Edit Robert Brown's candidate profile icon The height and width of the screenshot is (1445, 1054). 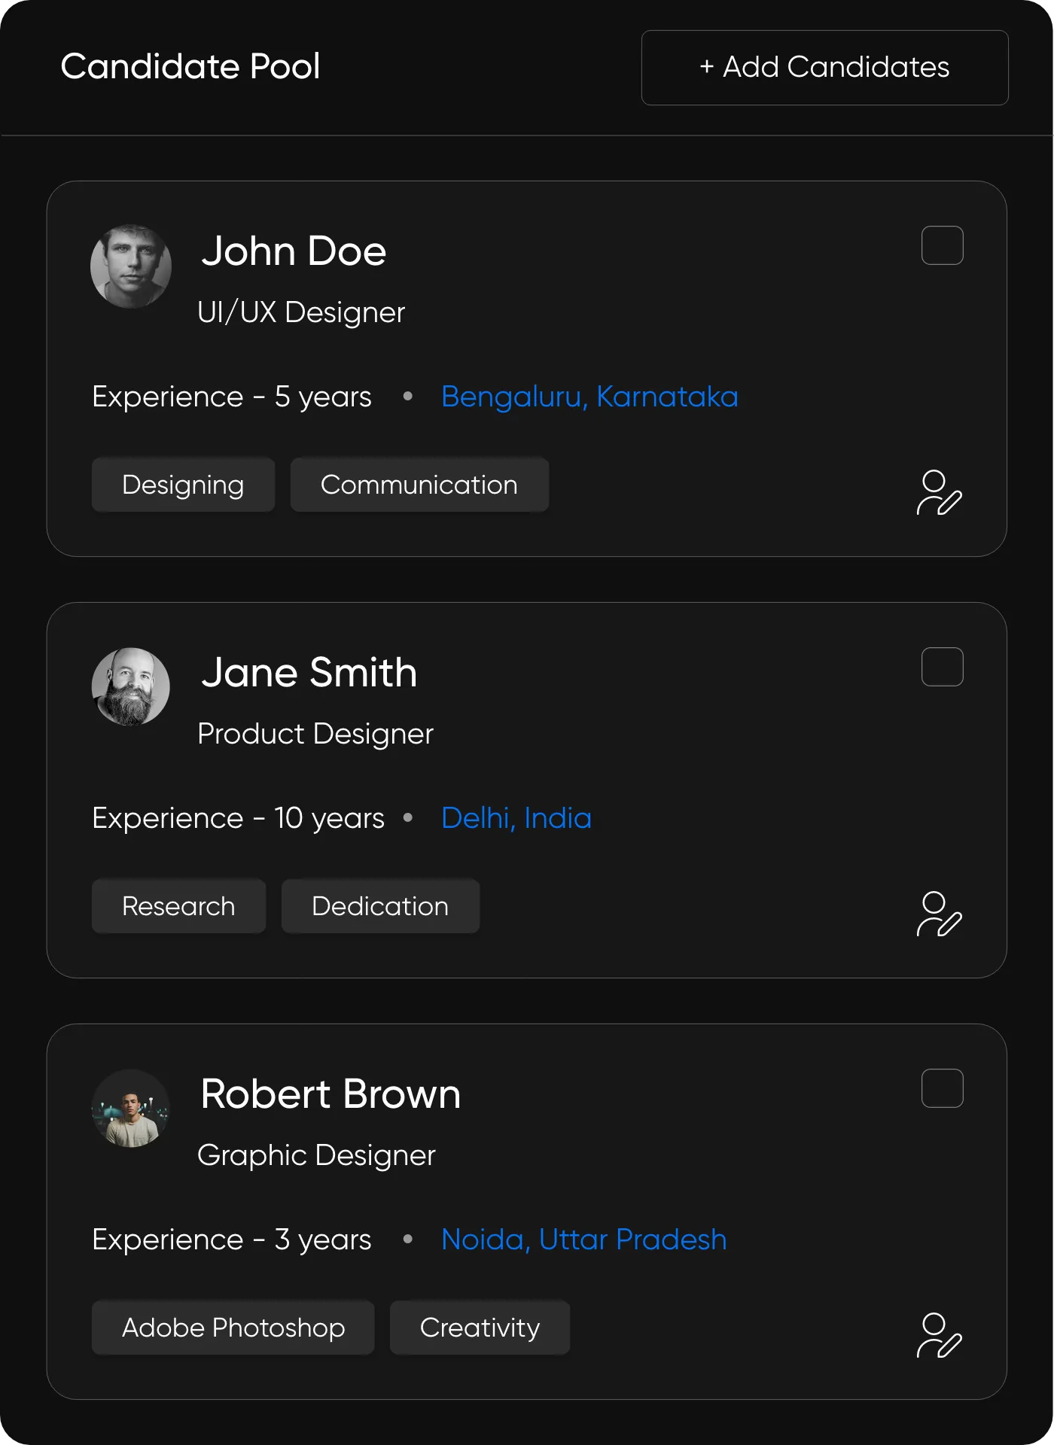(939, 1336)
